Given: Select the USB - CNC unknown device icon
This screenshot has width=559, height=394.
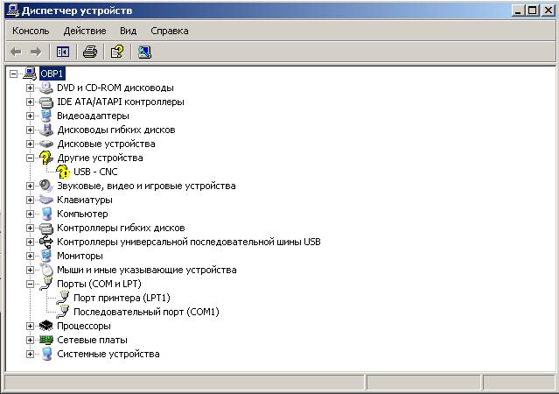Looking at the screenshot, I should [x=63, y=172].
